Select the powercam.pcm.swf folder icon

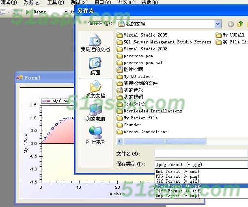click(x=120, y=63)
